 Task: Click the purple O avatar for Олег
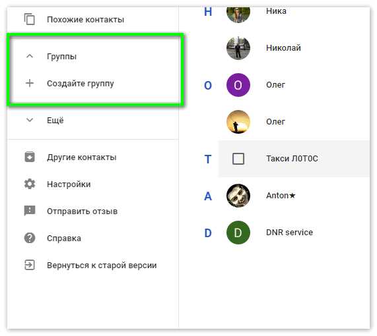click(238, 85)
